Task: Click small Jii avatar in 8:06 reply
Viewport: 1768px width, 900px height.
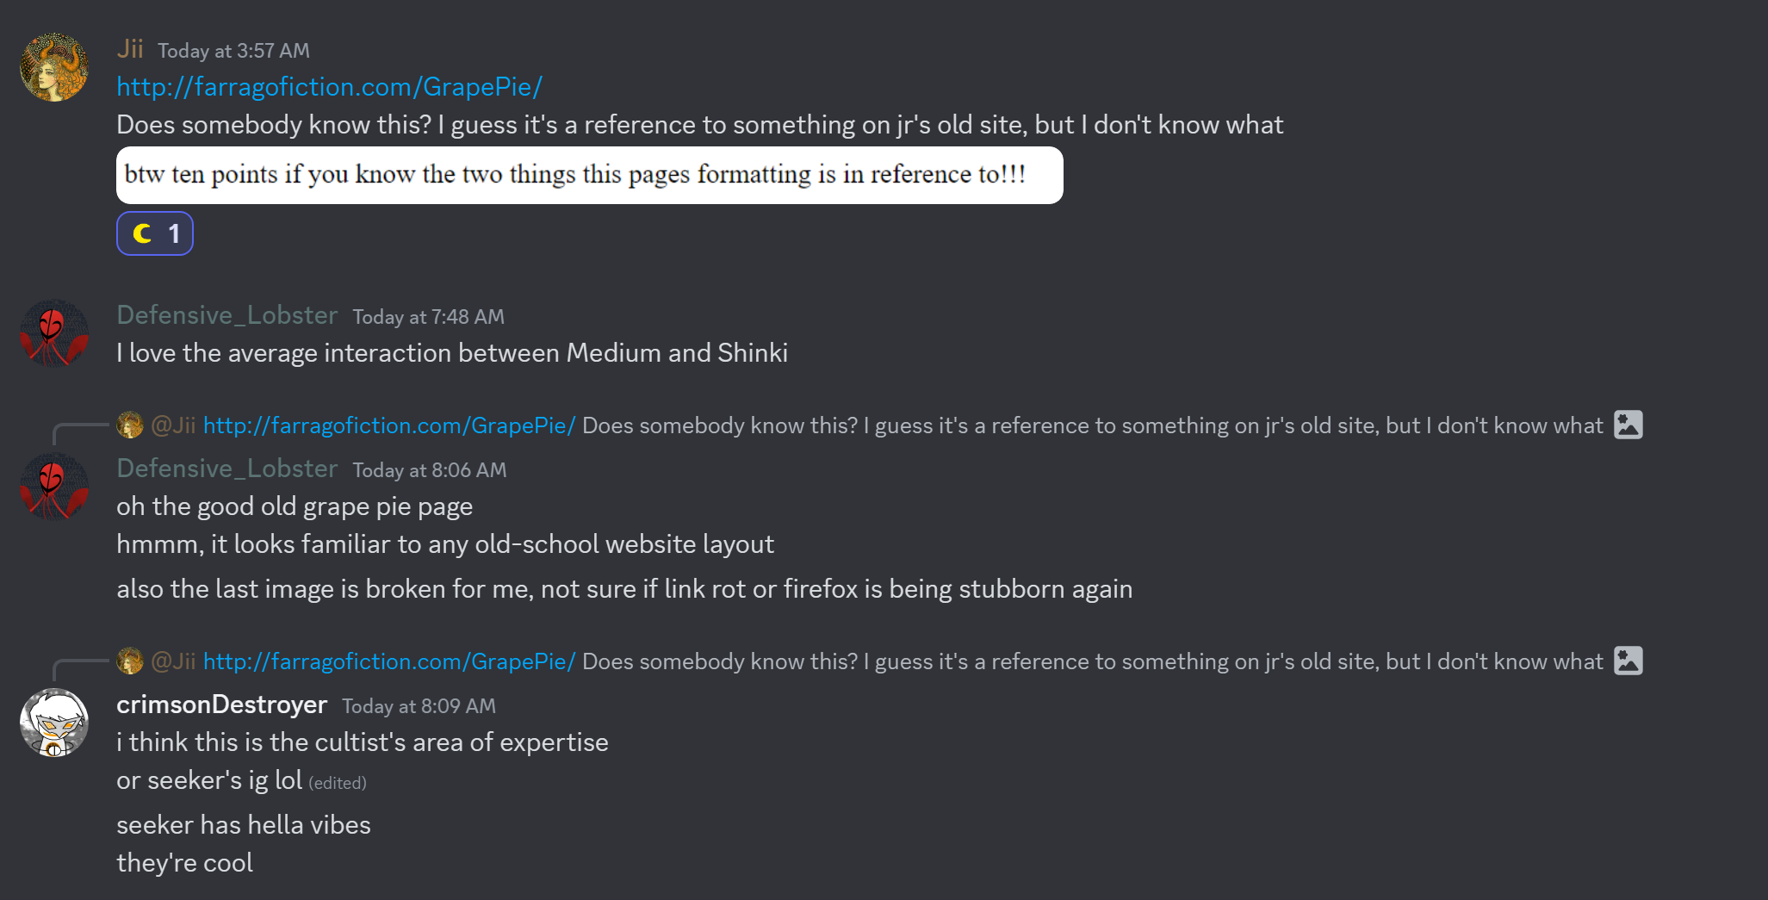Action: tap(130, 425)
